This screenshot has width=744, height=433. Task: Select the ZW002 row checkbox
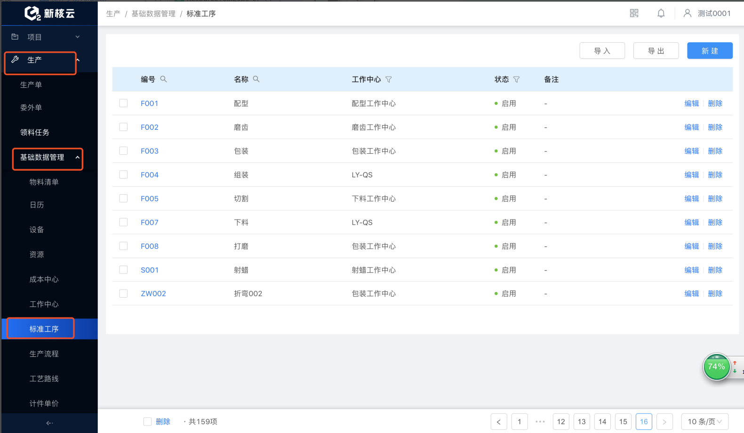pyautogui.click(x=123, y=293)
